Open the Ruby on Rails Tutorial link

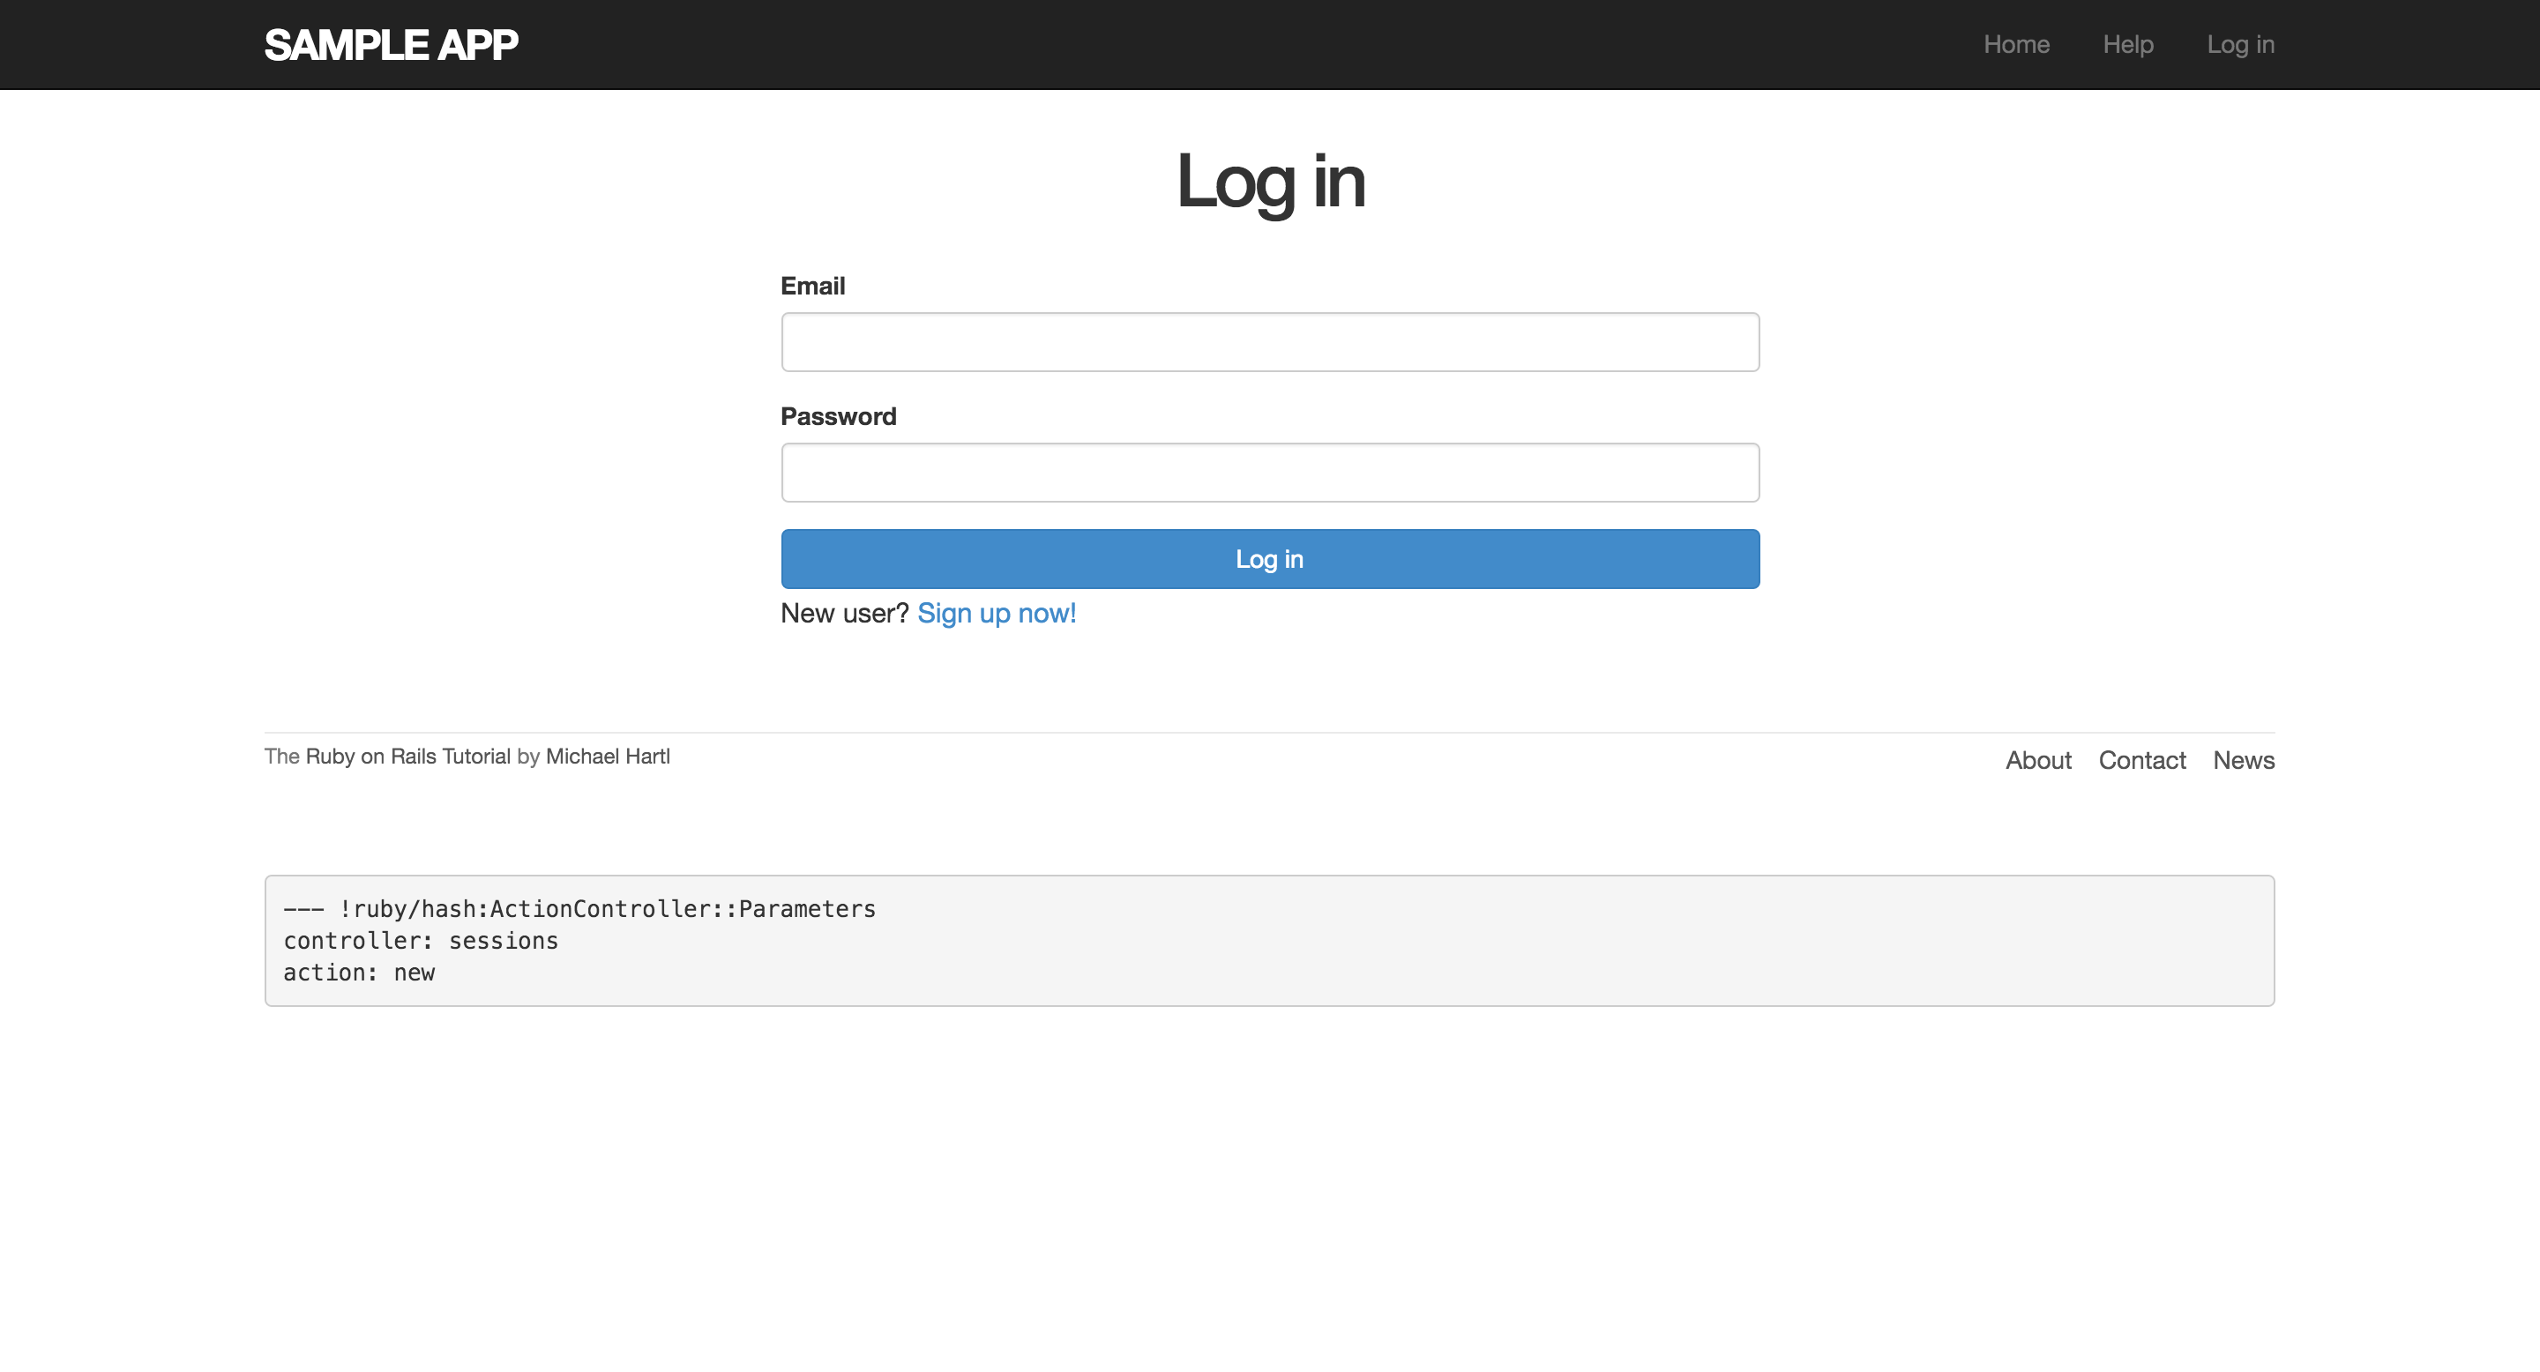coord(407,756)
